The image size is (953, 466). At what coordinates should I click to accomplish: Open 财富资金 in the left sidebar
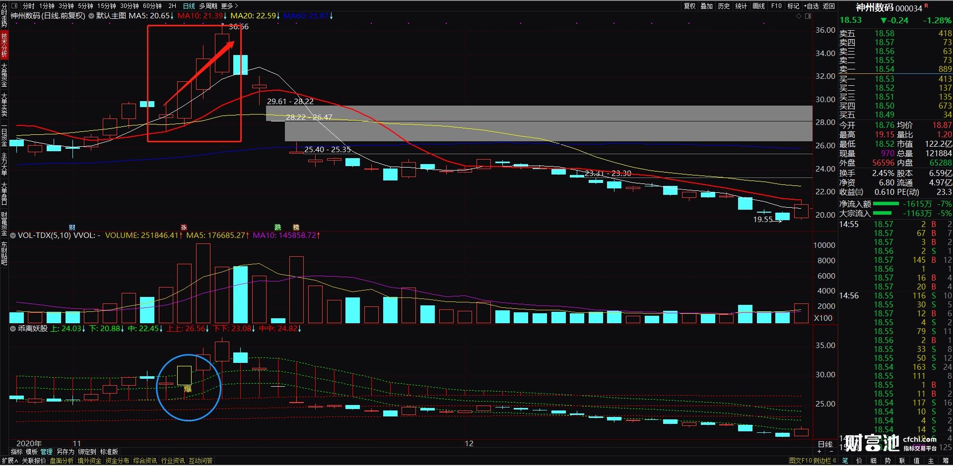point(4,224)
